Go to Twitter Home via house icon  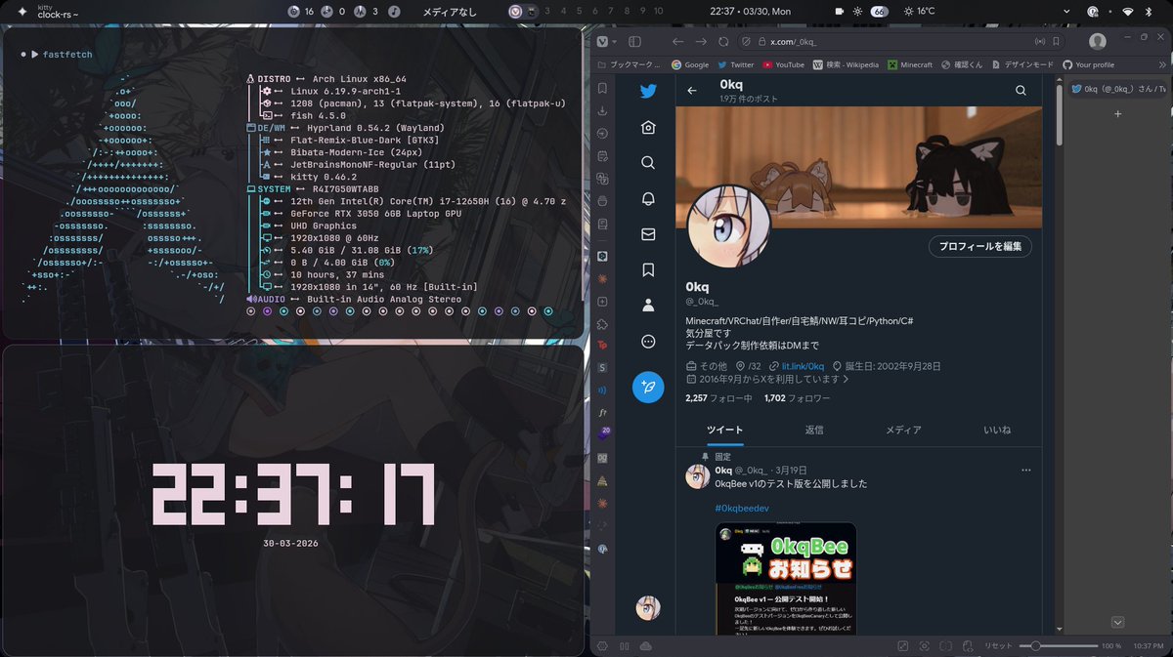point(647,127)
